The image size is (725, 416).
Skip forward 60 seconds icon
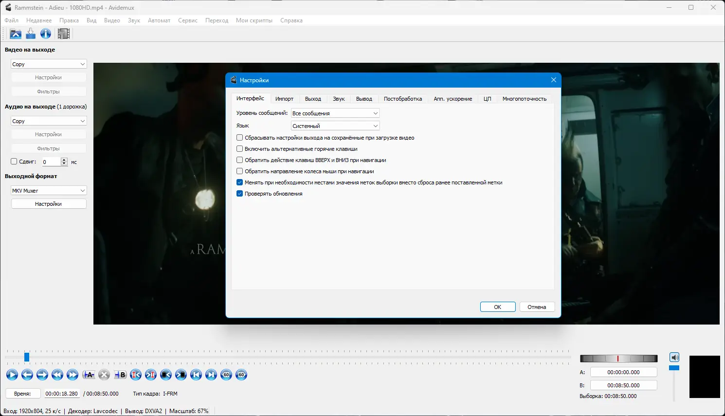pos(241,375)
